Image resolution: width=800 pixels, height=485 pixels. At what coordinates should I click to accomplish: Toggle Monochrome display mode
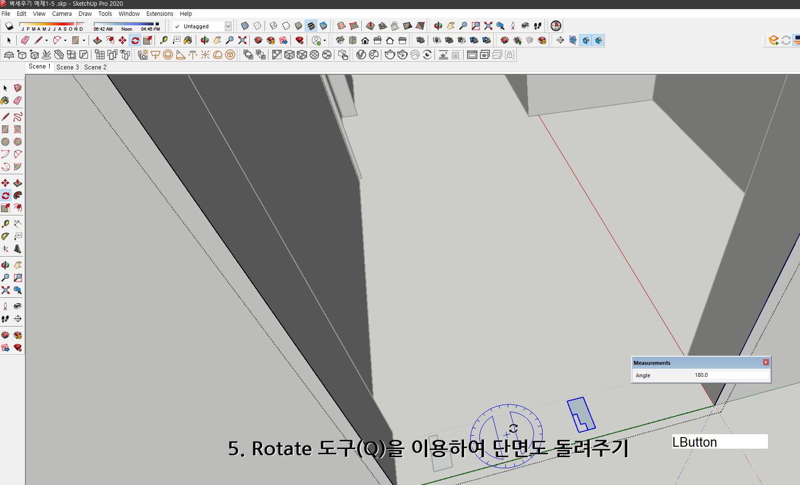click(324, 26)
